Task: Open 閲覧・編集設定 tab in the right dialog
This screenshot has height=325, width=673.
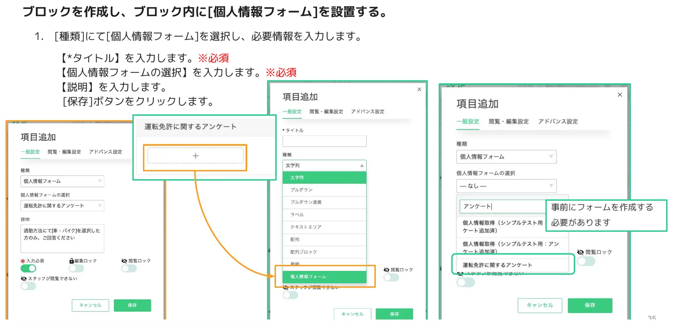Action: pos(509,121)
